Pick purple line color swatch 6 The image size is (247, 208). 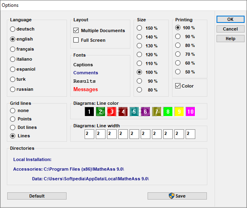pyautogui.click(x=146, y=112)
